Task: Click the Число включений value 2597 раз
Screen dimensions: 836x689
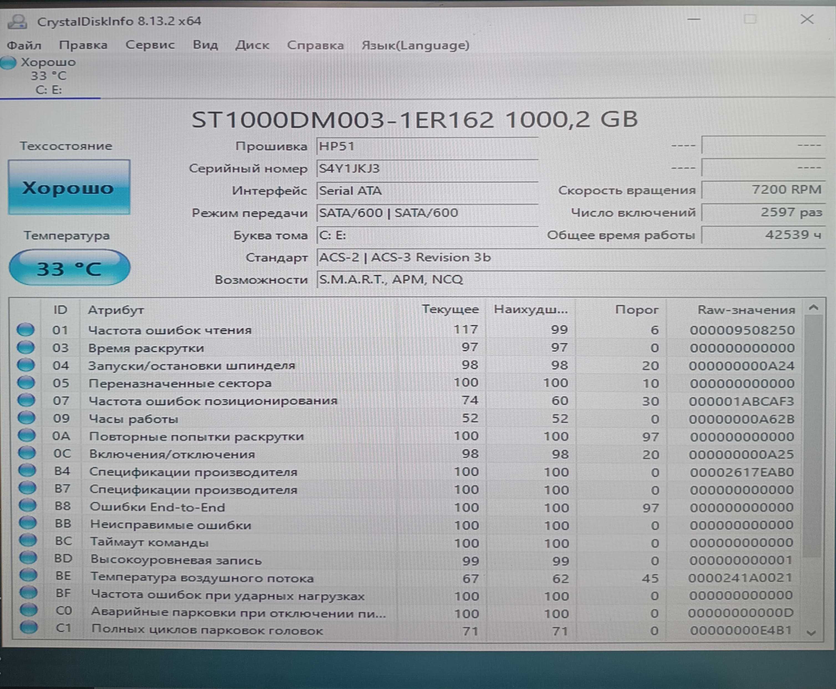Action: coord(763,212)
